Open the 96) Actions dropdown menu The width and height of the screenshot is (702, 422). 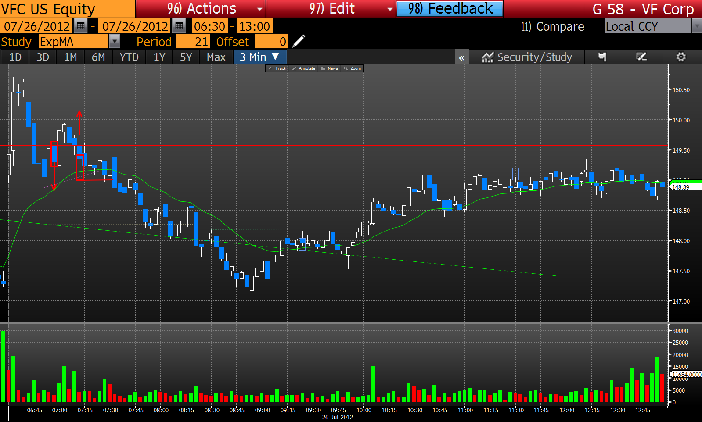point(201,9)
